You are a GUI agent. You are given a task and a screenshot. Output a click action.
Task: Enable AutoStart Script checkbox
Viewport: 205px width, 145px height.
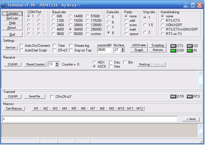(21, 50)
